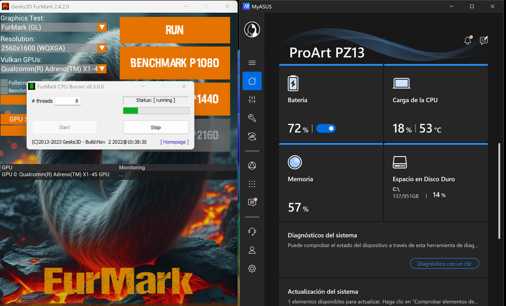Open the Resolution dropdown arrow
This screenshot has height=306, width=506.
pyautogui.click(x=102, y=48)
